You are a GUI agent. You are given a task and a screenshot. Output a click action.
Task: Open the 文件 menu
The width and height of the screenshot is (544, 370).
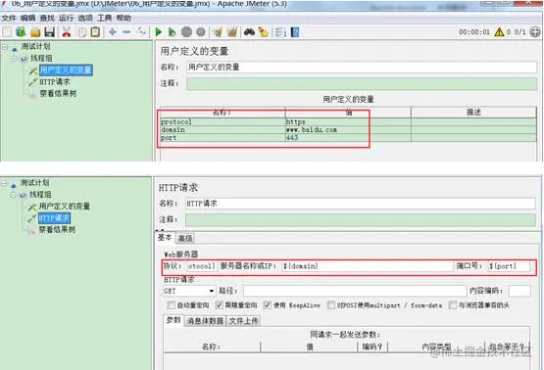[8, 18]
